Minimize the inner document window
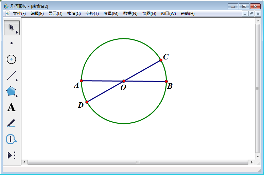This screenshot has width=264, height=175. 245,14
